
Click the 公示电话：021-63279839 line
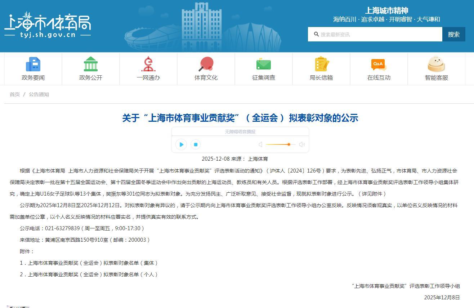click(x=82, y=228)
